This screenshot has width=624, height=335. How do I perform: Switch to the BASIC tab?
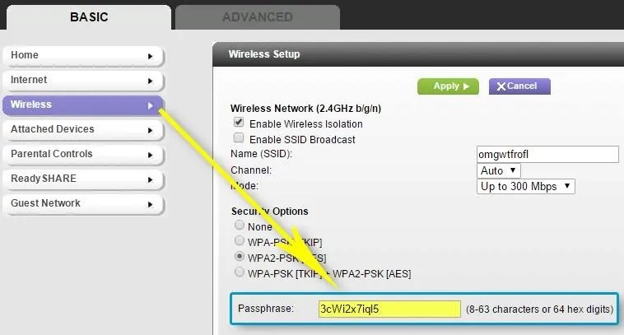coord(89,17)
